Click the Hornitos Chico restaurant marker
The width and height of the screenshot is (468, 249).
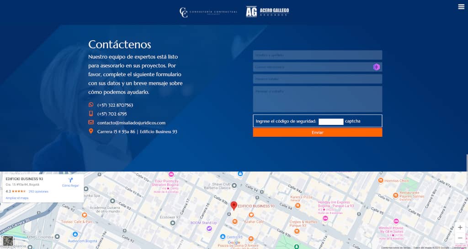click(380, 181)
